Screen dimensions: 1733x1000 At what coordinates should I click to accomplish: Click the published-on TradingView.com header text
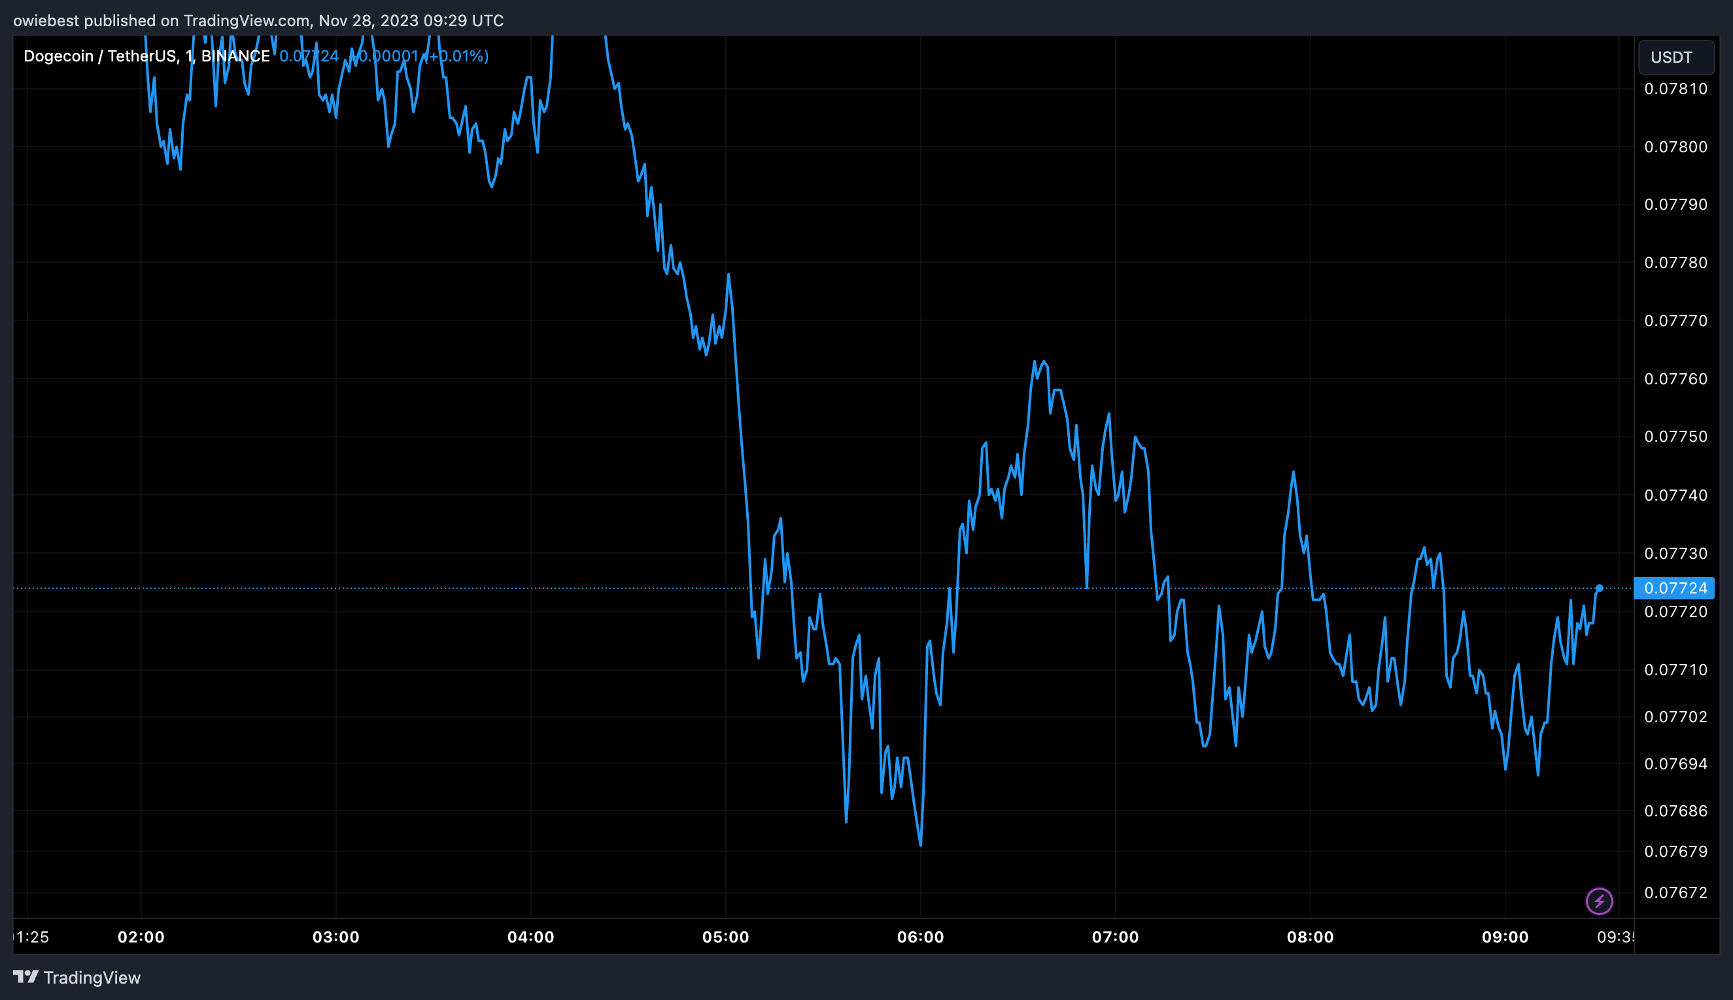(x=258, y=21)
